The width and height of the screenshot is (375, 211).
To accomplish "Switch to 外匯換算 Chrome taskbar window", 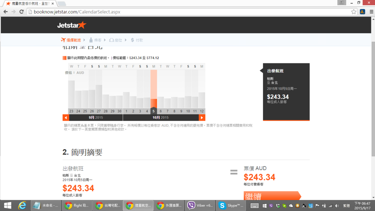I will click(169, 206).
